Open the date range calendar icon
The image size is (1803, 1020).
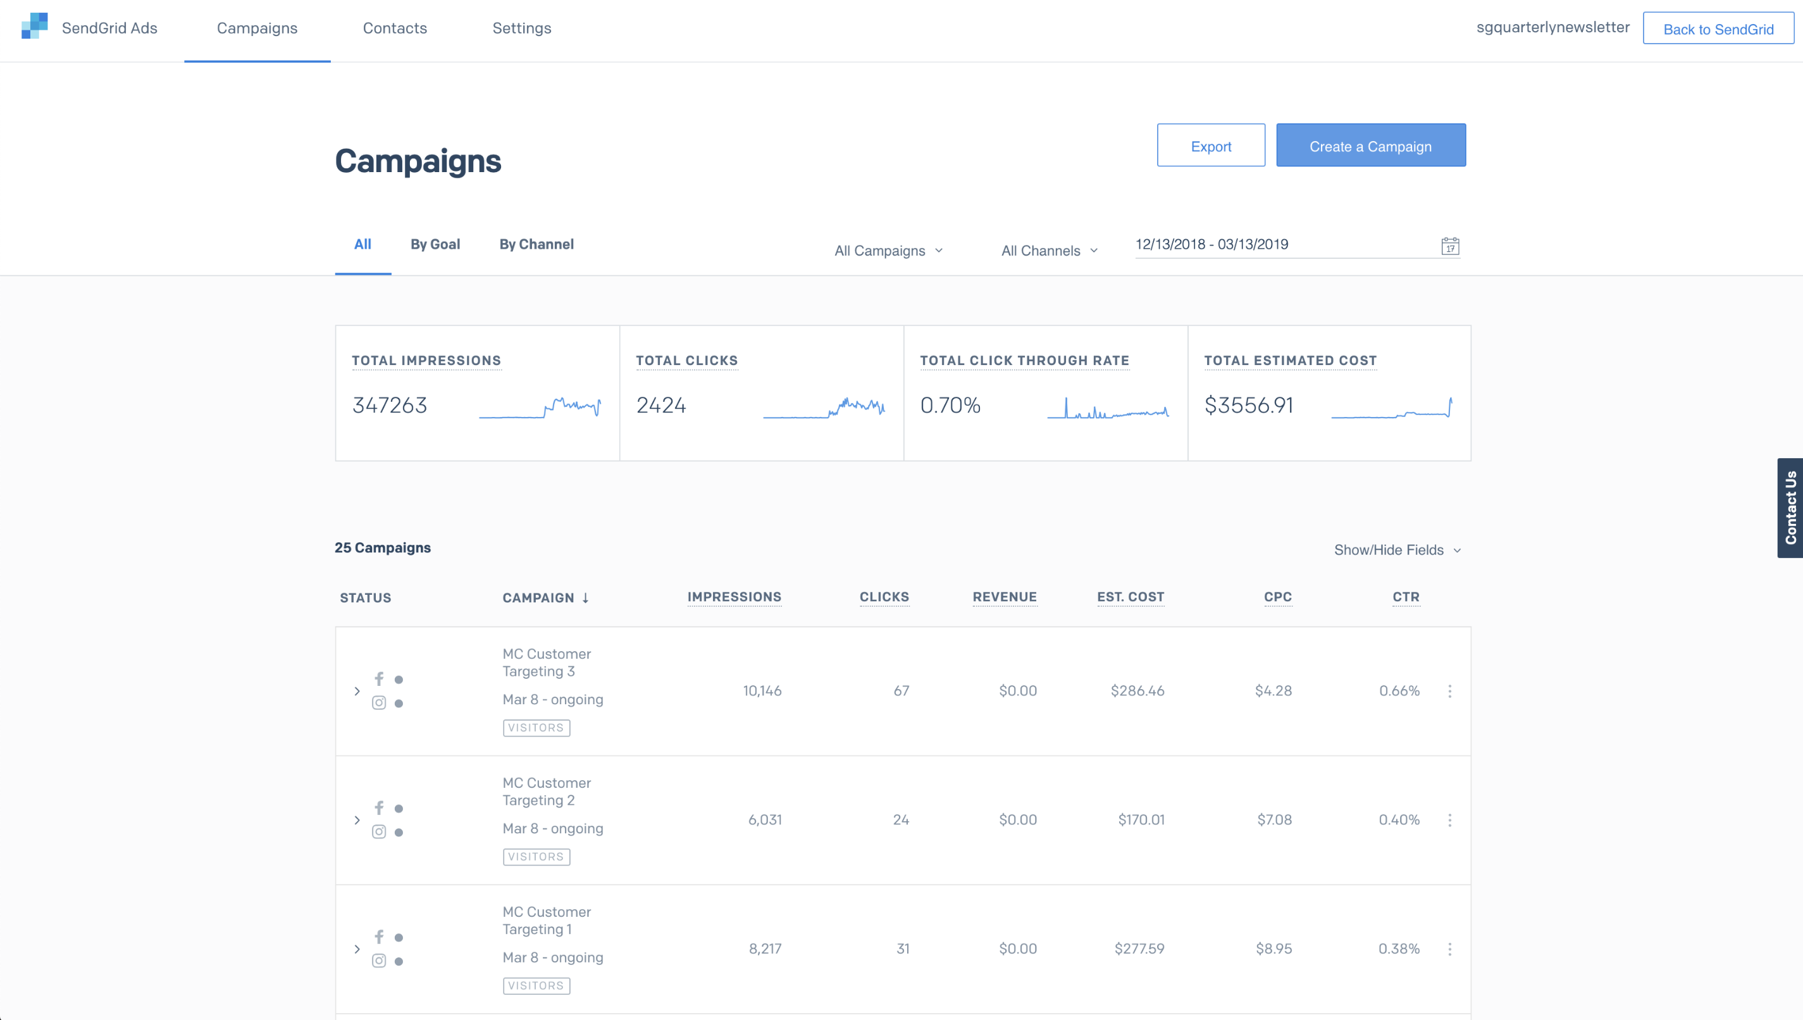click(x=1450, y=246)
